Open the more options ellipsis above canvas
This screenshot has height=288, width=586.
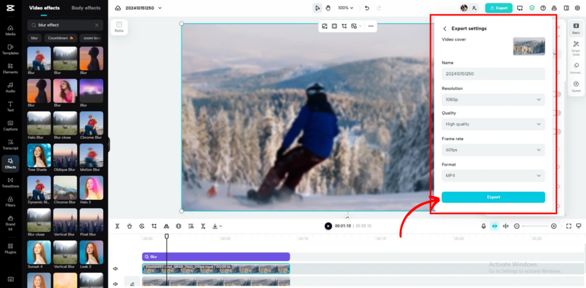coord(371,26)
